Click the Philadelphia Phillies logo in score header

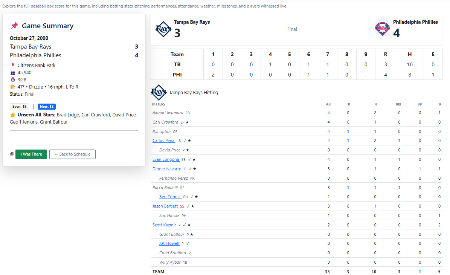click(x=382, y=29)
